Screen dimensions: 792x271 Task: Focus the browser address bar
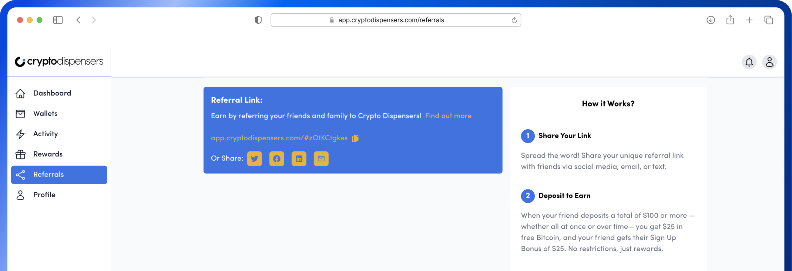pos(396,20)
